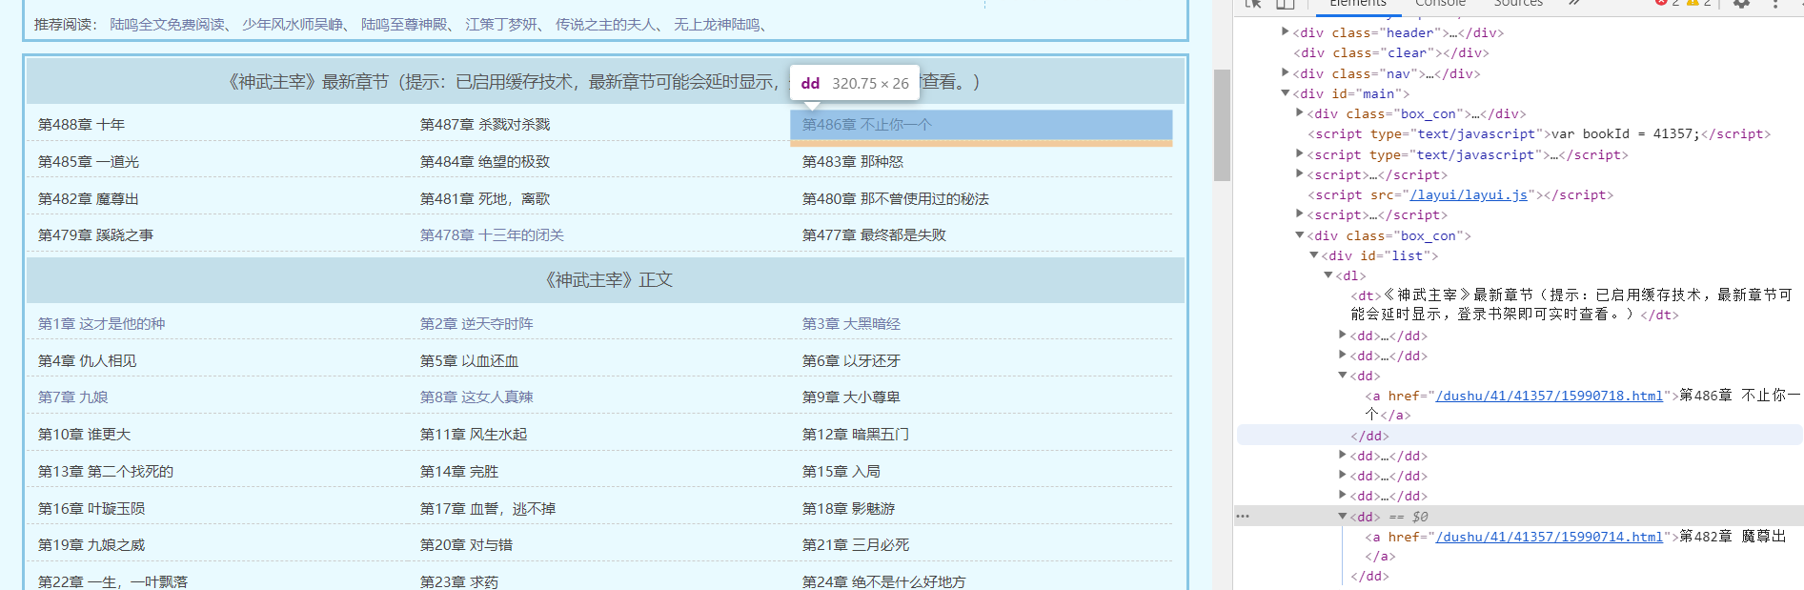Collapse the div id="list" node
The height and width of the screenshot is (590, 1804).
1314,255
